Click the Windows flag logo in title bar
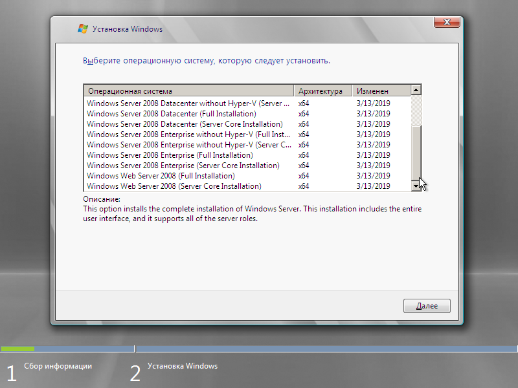The image size is (518, 388). tap(83, 28)
